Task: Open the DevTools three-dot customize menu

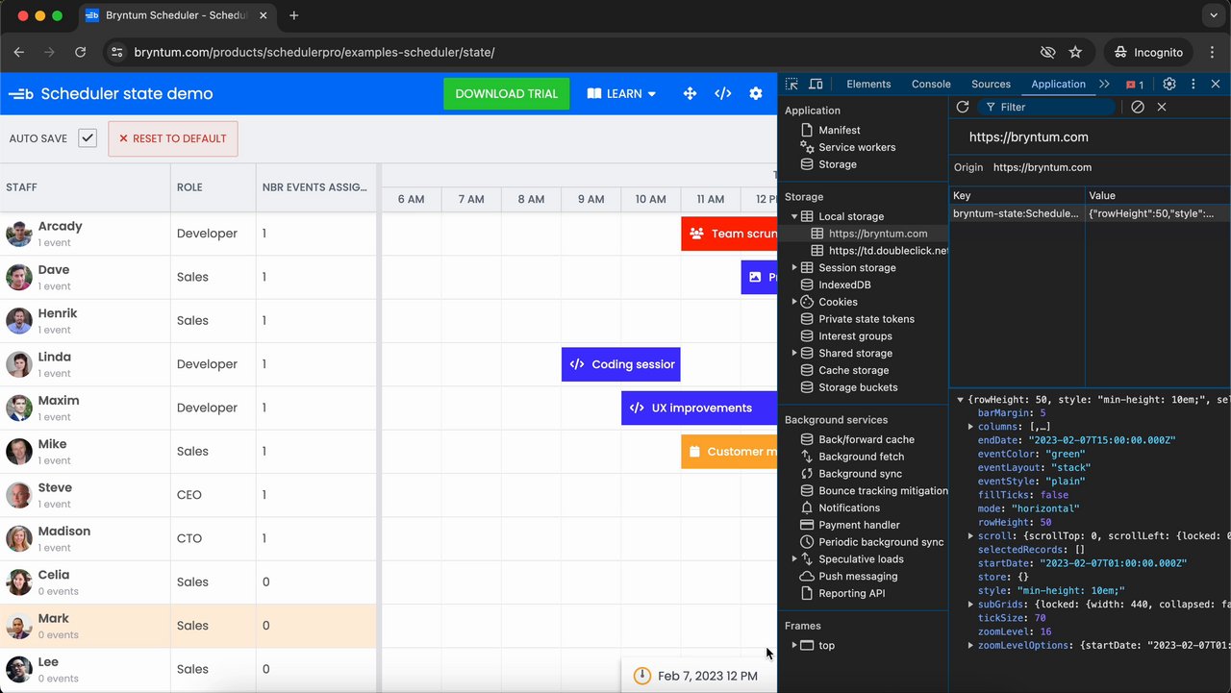Action: point(1193,85)
